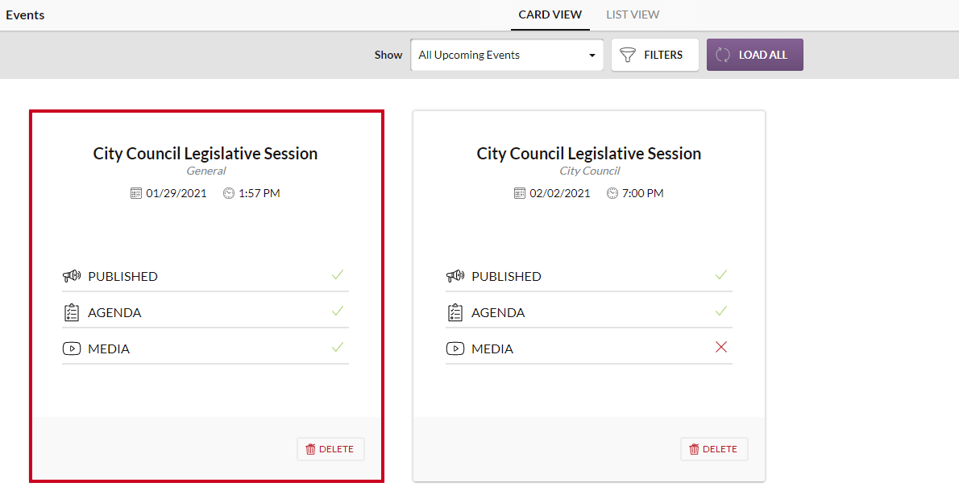Click the dropdown arrow in the Show selector
Screen dimensions: 959x499
(x=592, y=56)
